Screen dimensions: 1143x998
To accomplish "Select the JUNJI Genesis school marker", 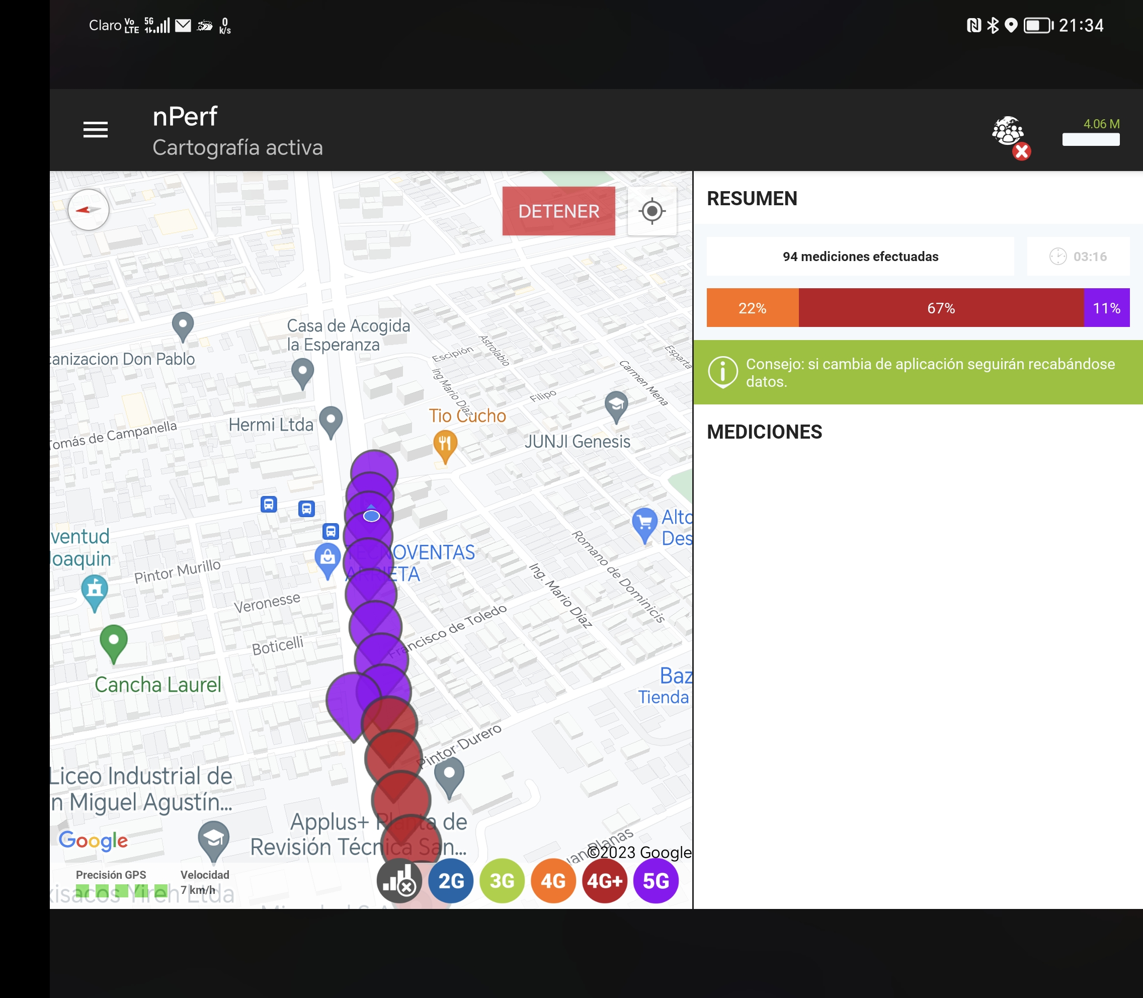I will click(x=616, y=406).
